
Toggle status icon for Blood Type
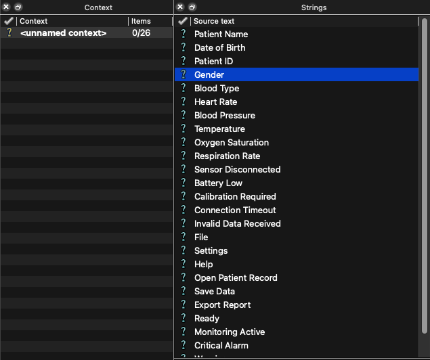coord(183,88)
